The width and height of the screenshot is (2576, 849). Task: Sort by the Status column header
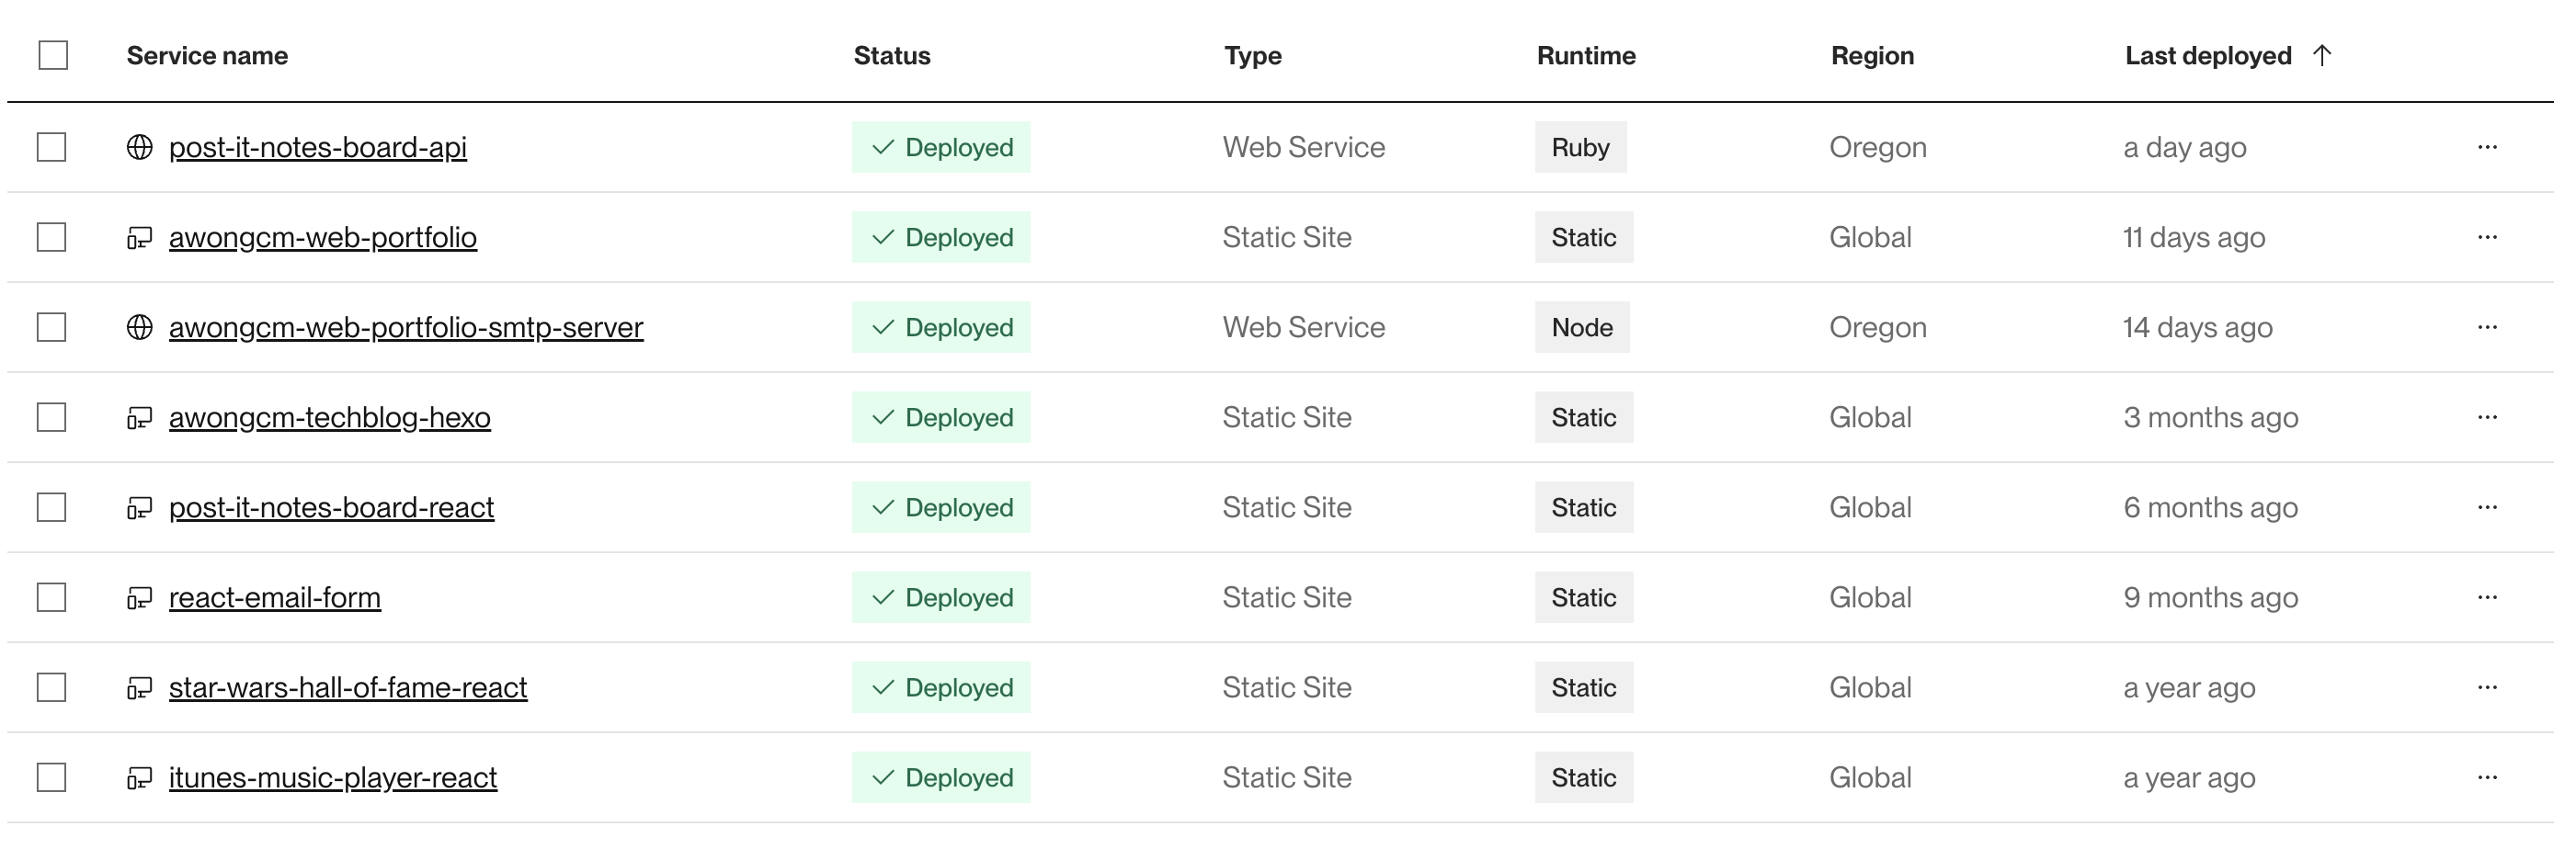(x=892, y=56)
